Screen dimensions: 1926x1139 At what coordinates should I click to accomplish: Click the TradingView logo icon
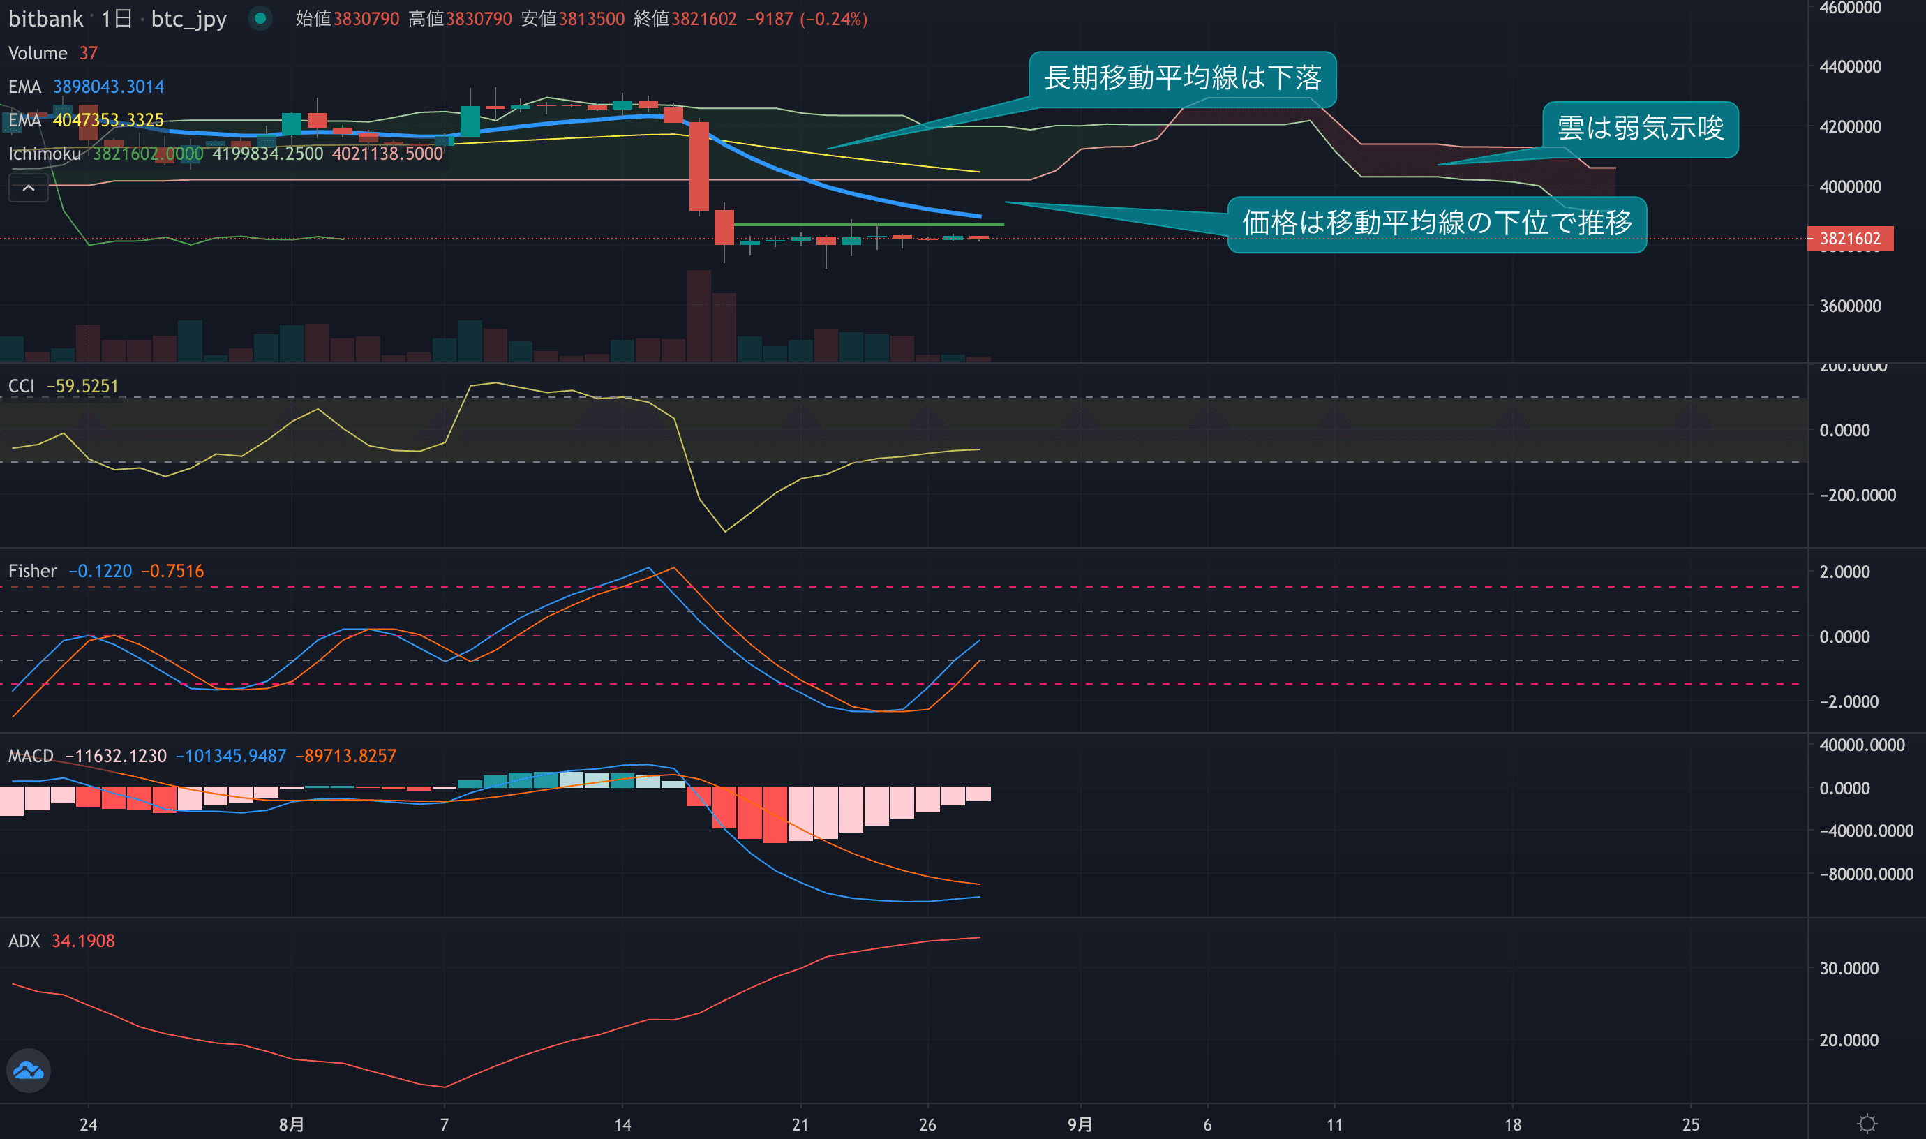tap(29, 1070)
